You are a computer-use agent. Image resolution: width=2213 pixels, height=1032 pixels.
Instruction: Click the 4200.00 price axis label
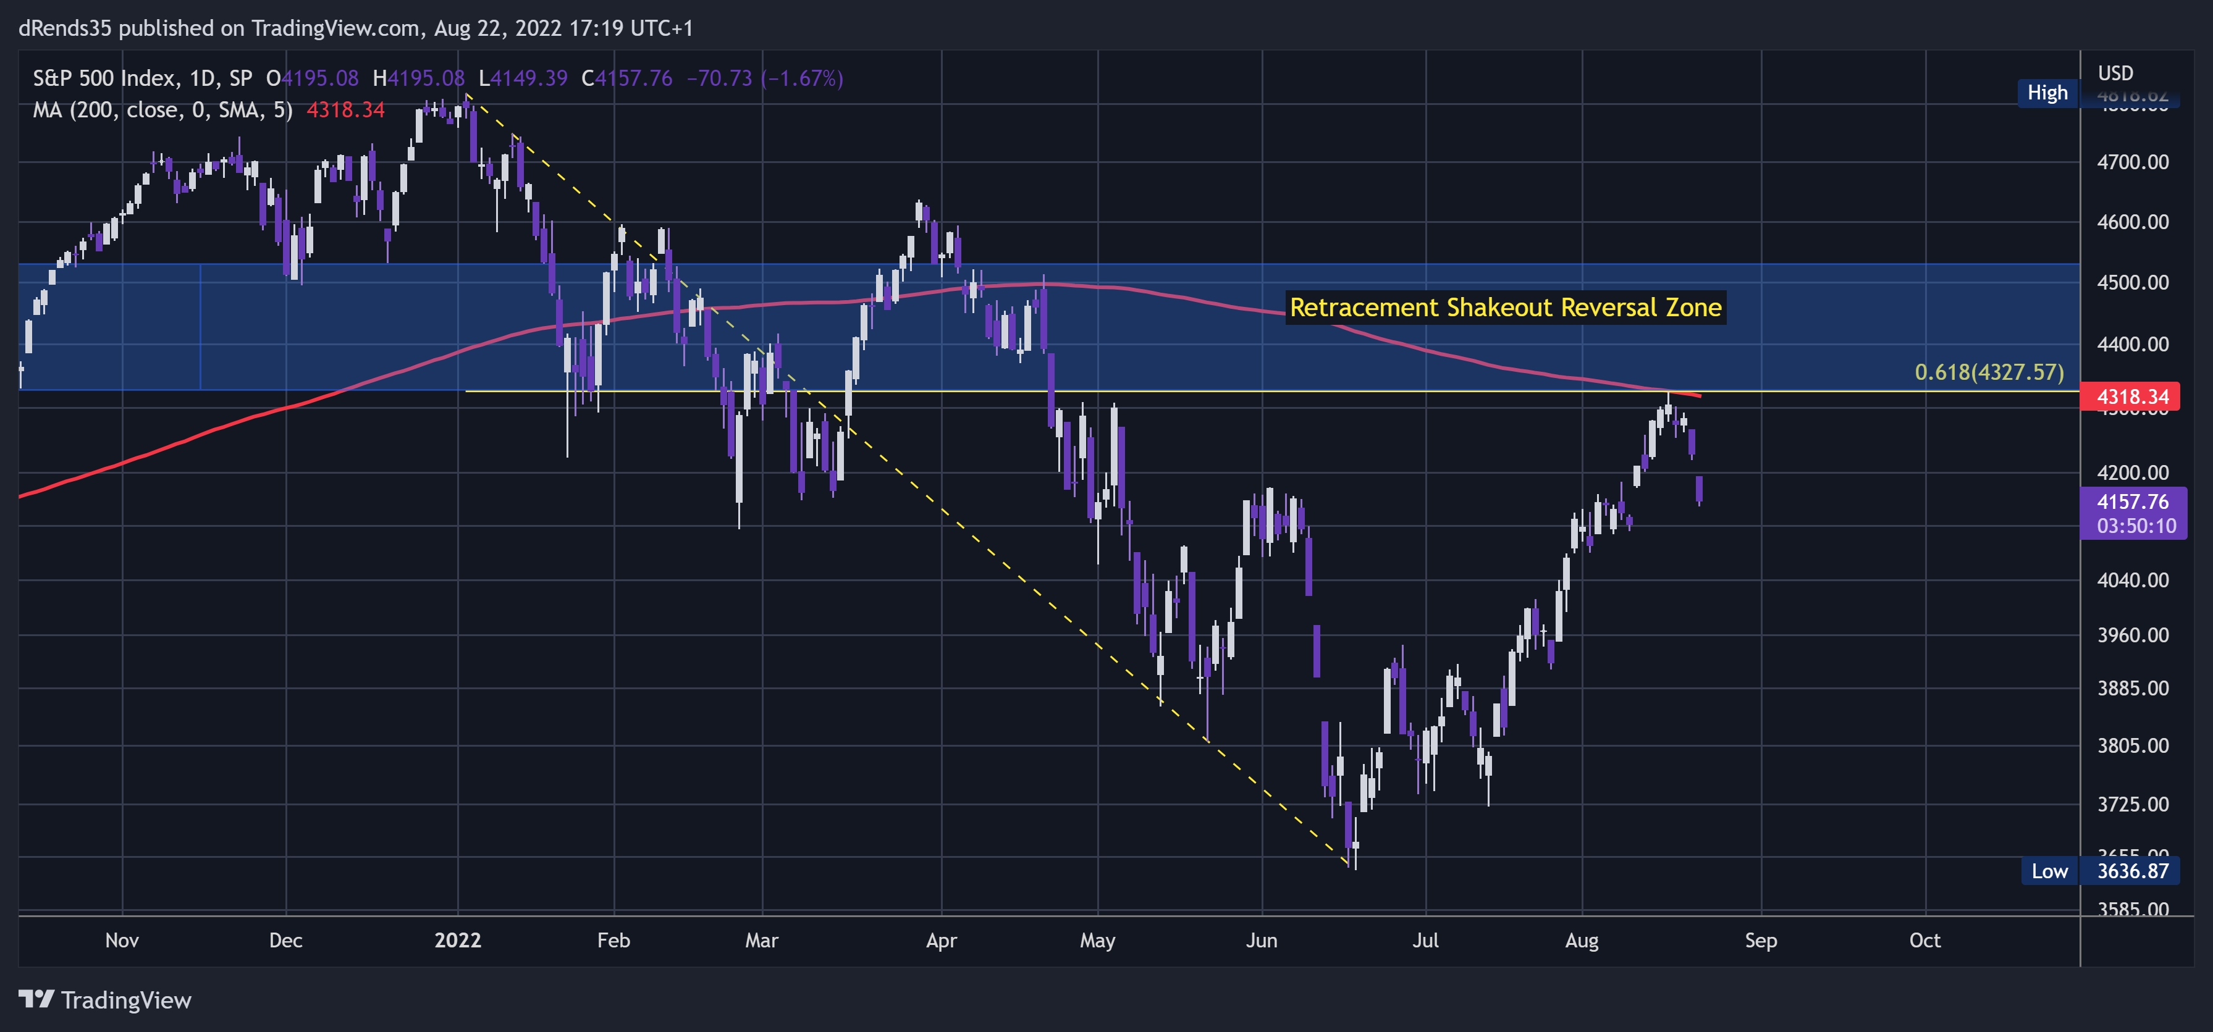click(x=2132, y=473)
